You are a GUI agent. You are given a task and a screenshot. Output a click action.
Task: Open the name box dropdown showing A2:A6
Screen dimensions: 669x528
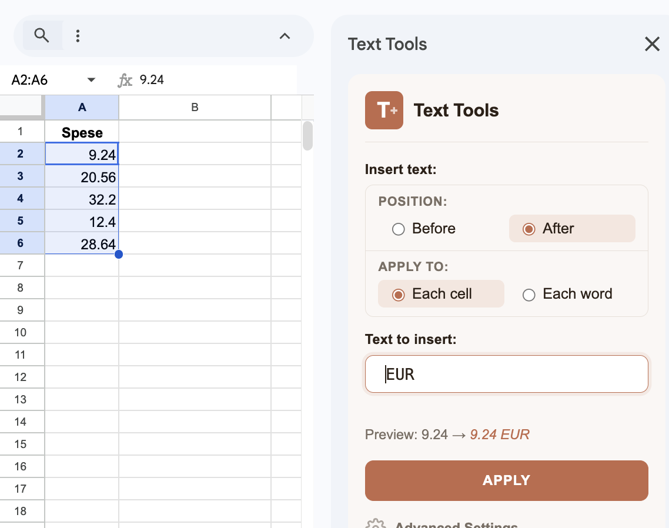coord(91,79)
